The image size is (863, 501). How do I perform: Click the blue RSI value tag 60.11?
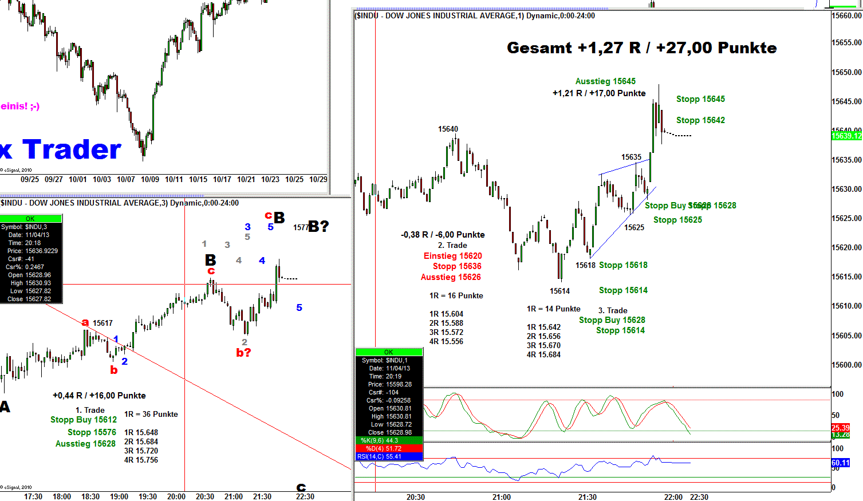click(840, 463)
